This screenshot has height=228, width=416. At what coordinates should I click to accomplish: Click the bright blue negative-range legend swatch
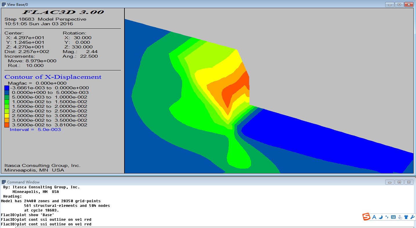(x=7, y=88)
